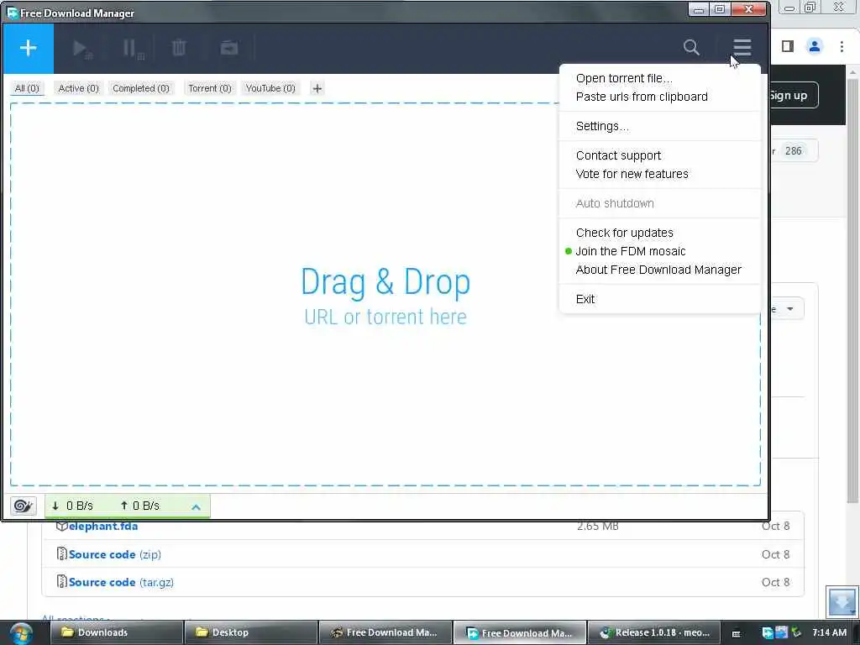The image size is (860, 645).
Task: Click the Source code (zip) link
Action: click(114, 554)
